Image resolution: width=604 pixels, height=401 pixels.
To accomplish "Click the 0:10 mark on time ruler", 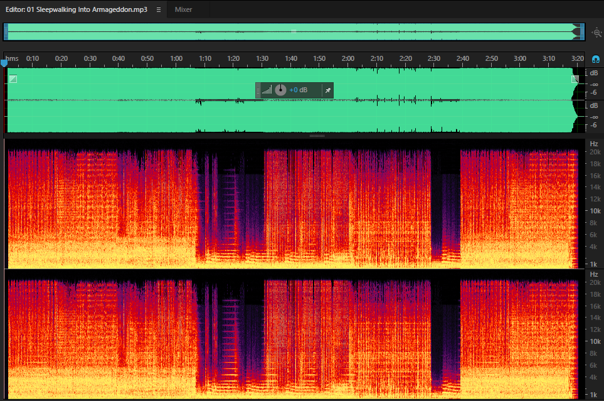I will (x=33, y=58).
